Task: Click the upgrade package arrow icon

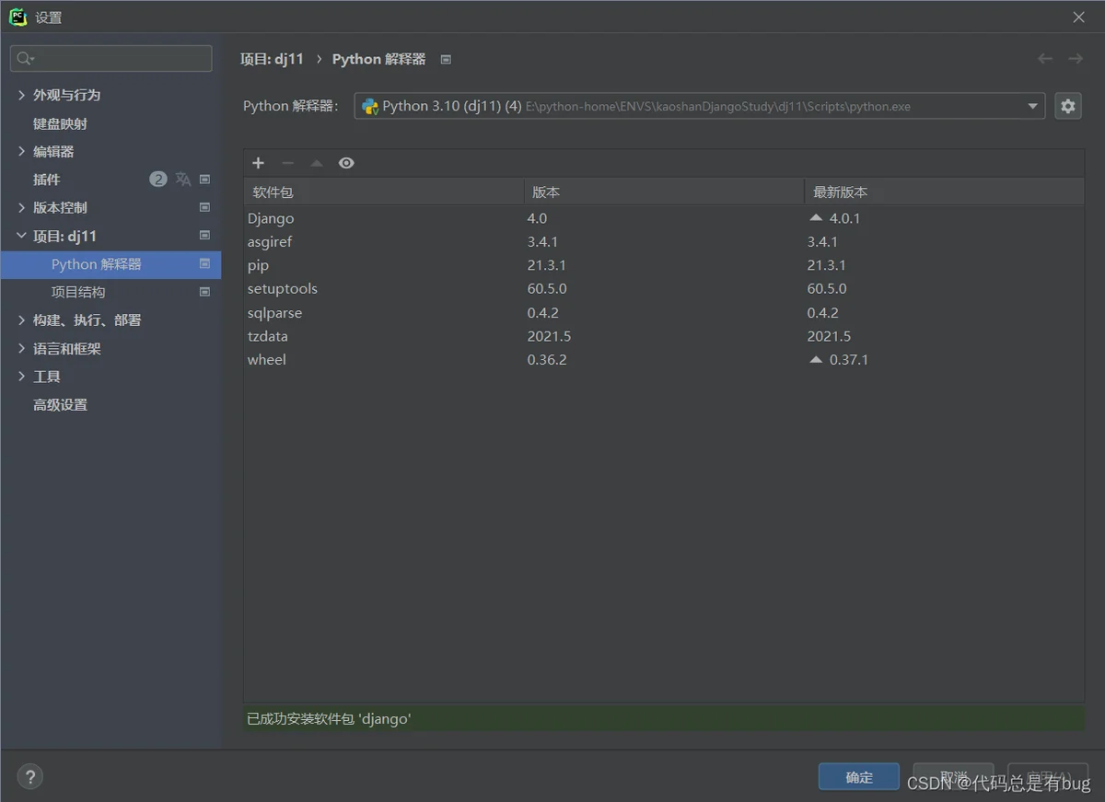Action: [317, 163]
